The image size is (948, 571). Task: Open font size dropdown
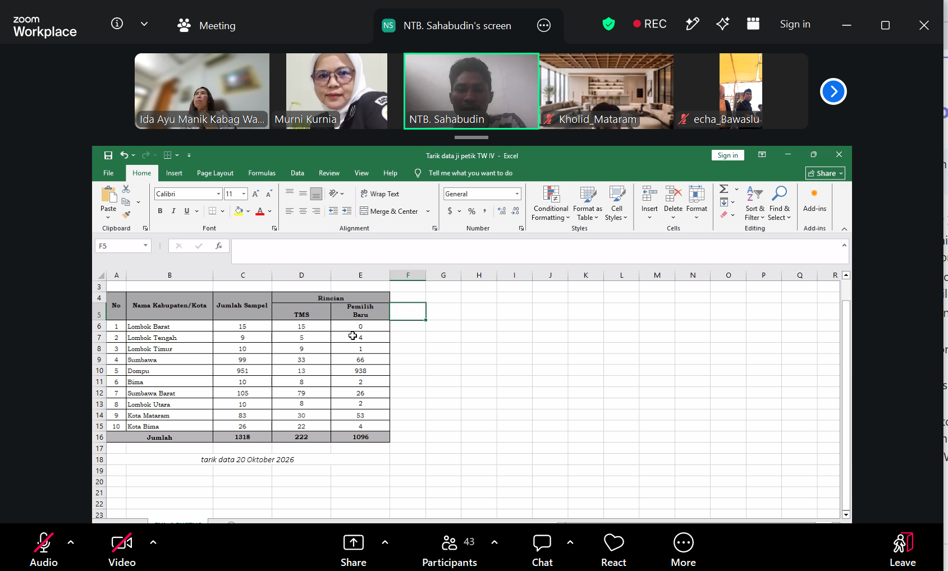(244, 194)
